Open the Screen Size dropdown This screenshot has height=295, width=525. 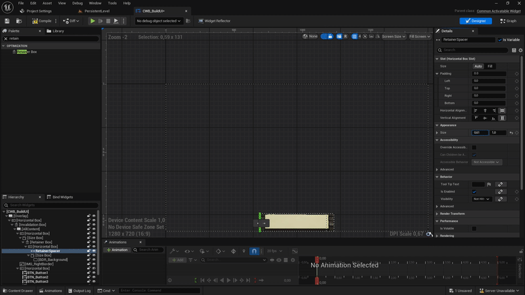(x=394, y=37)
